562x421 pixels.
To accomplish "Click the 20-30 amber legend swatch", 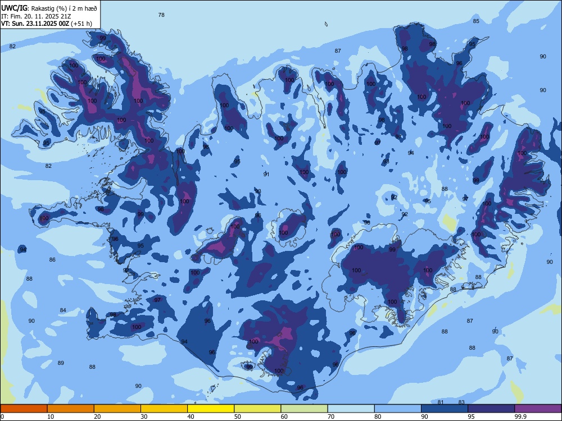I will point(117,409).
